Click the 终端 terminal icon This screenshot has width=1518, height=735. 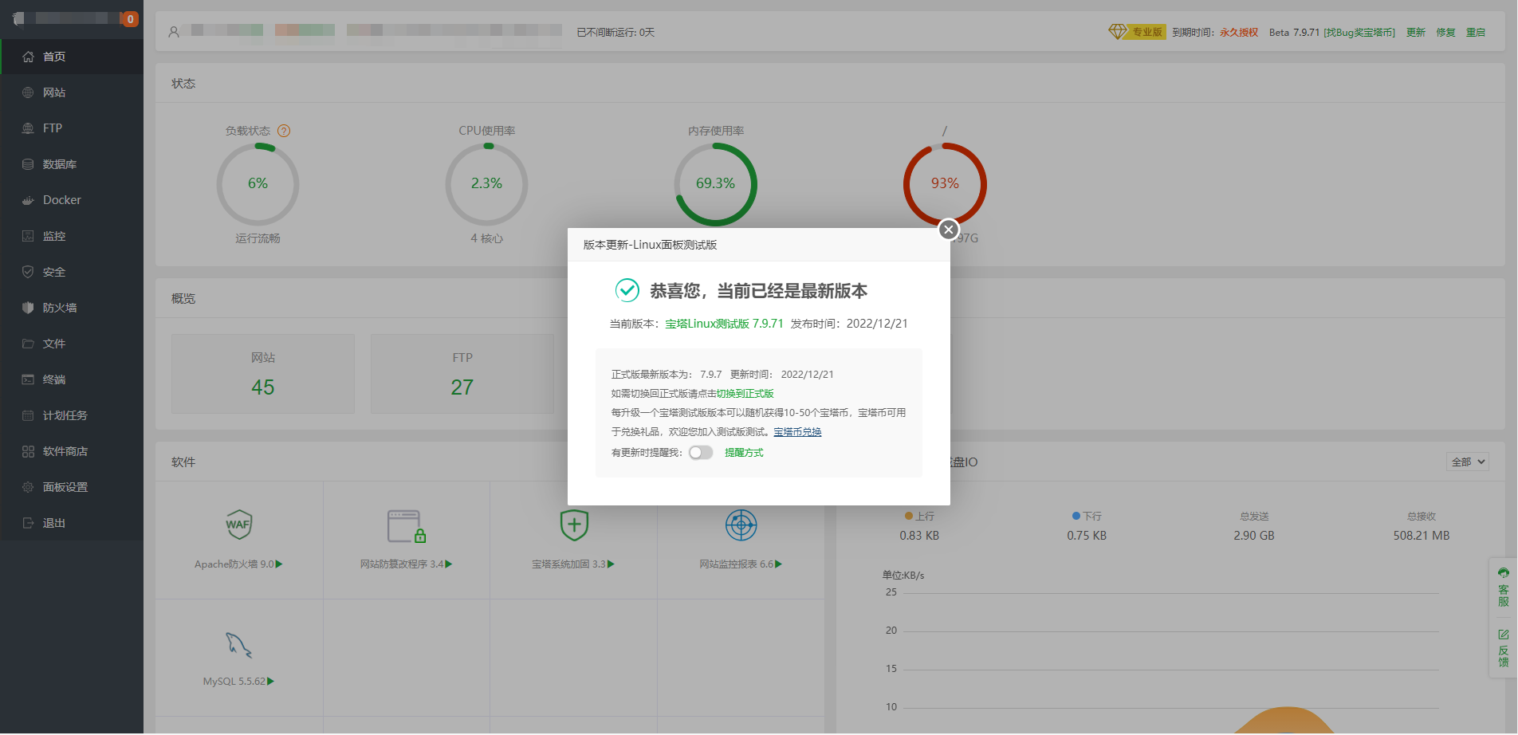[28, 379]
